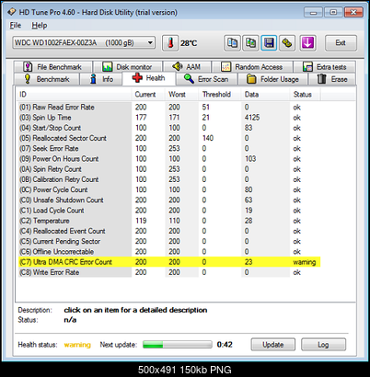Screen dimensions: 370x377
Task: Select the Health tab
Action: coord(149,78)
